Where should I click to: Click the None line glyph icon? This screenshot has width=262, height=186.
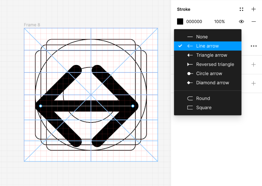pyautogui.click(x=190, y=37)
